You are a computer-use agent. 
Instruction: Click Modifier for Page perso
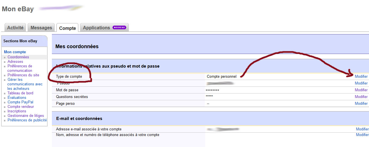pyautogui.click(x=361, y=103)
